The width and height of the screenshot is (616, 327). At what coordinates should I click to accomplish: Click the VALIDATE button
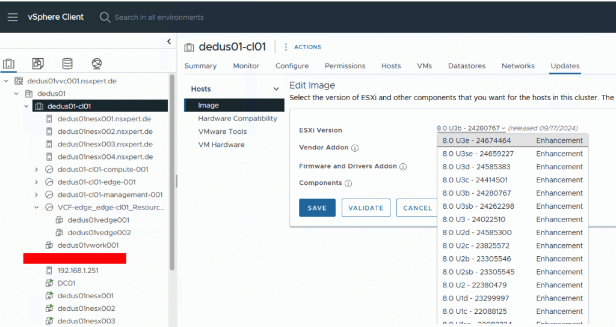tap(366, 208)
